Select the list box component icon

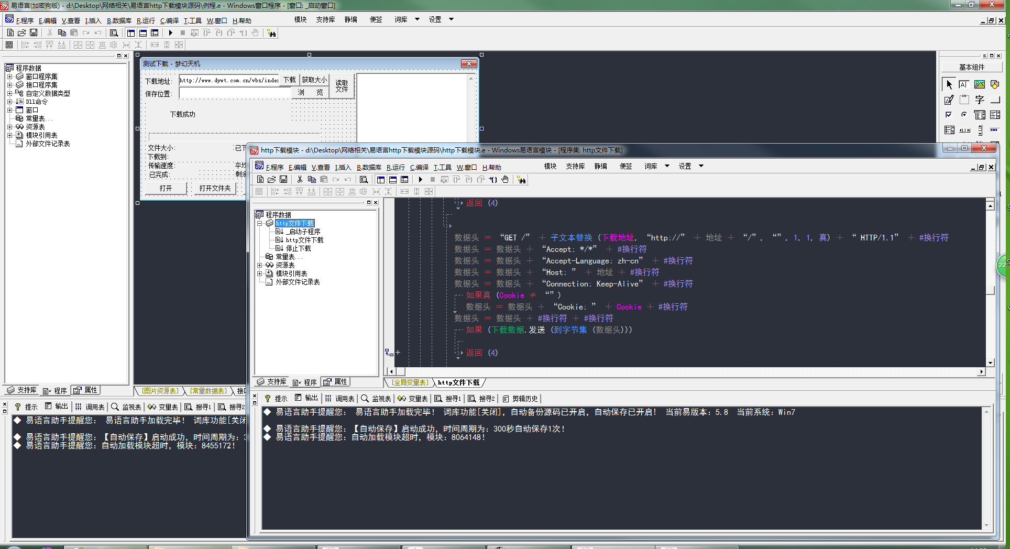(994, 115)
